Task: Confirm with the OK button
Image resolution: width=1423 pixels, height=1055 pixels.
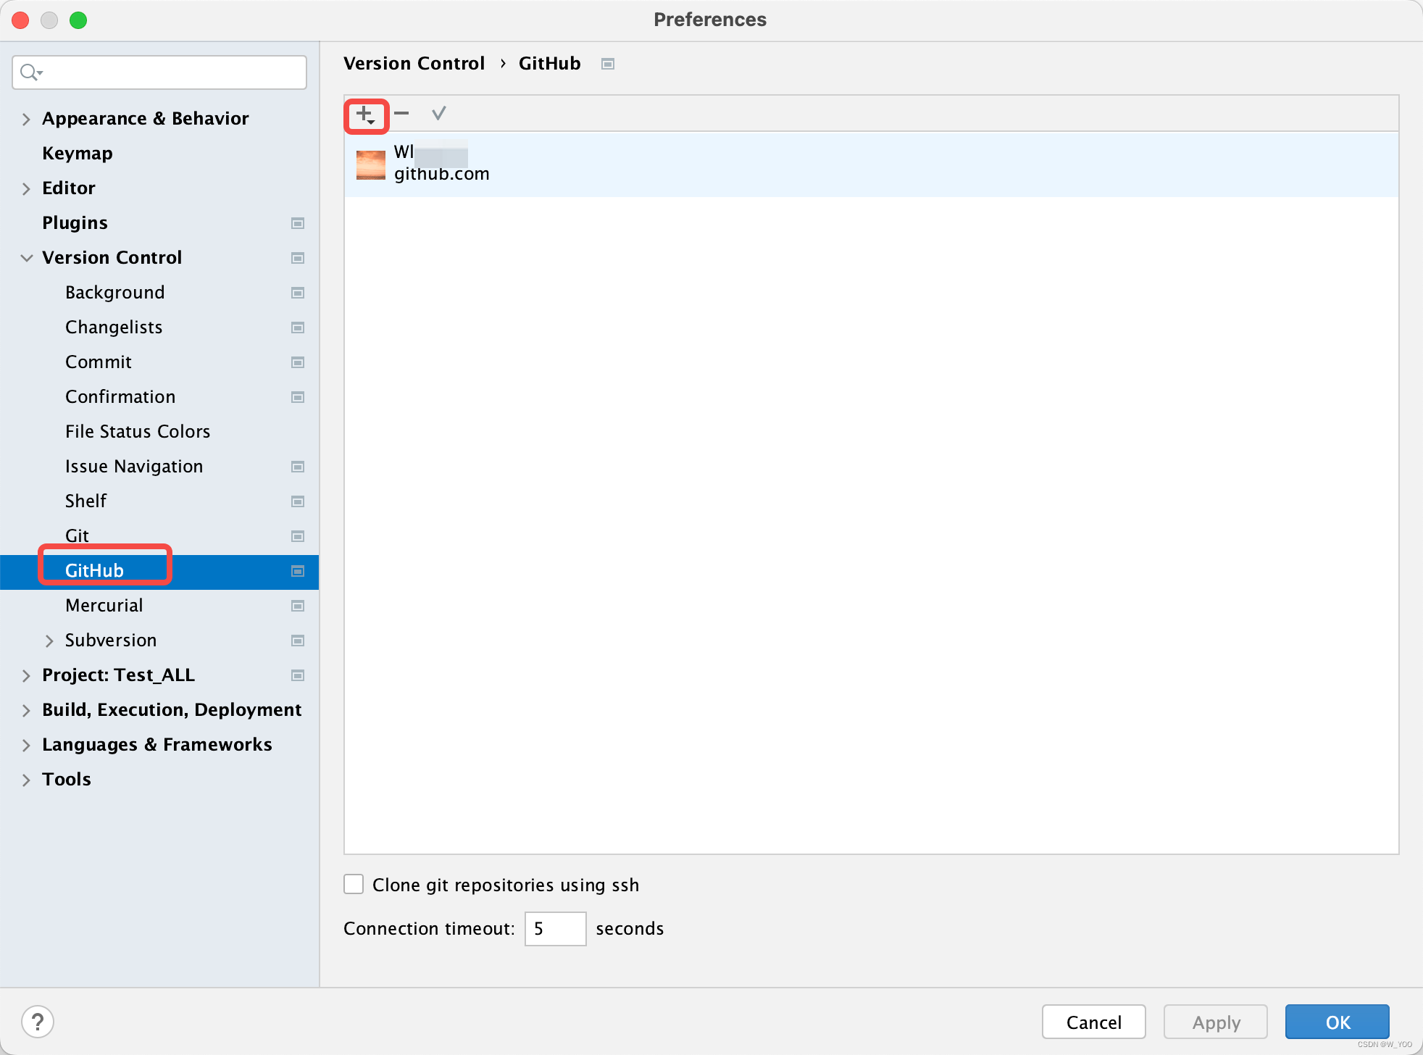Action: pos(1337,1022)
